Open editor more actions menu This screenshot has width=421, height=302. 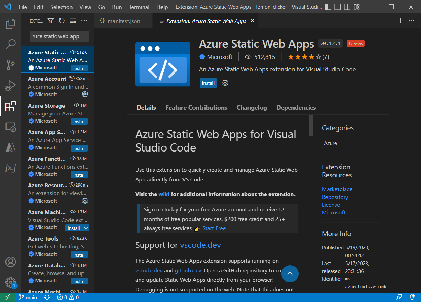[x=411, y=21]
